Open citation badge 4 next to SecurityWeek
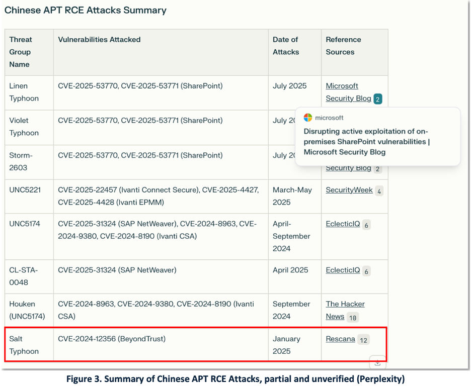 pyautogui.click(x=379, y=191)
